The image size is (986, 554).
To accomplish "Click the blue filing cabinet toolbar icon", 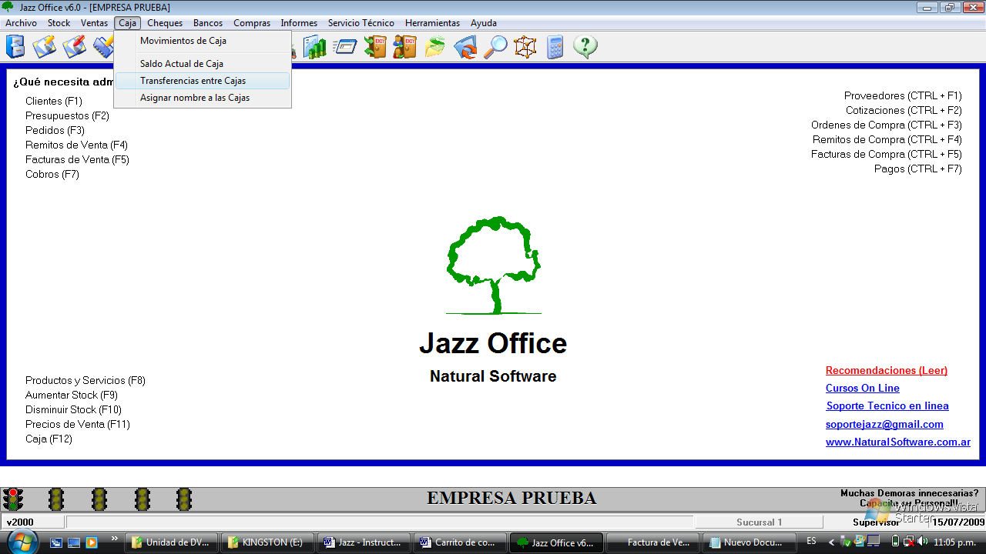I will 15,47.
